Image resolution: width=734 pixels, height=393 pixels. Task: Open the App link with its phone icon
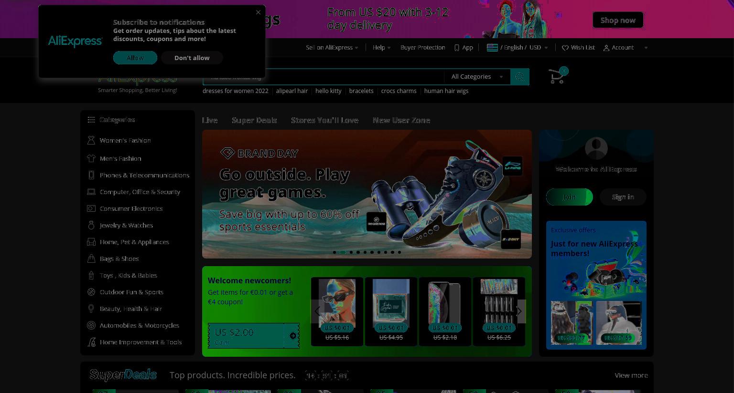(464, 48)
